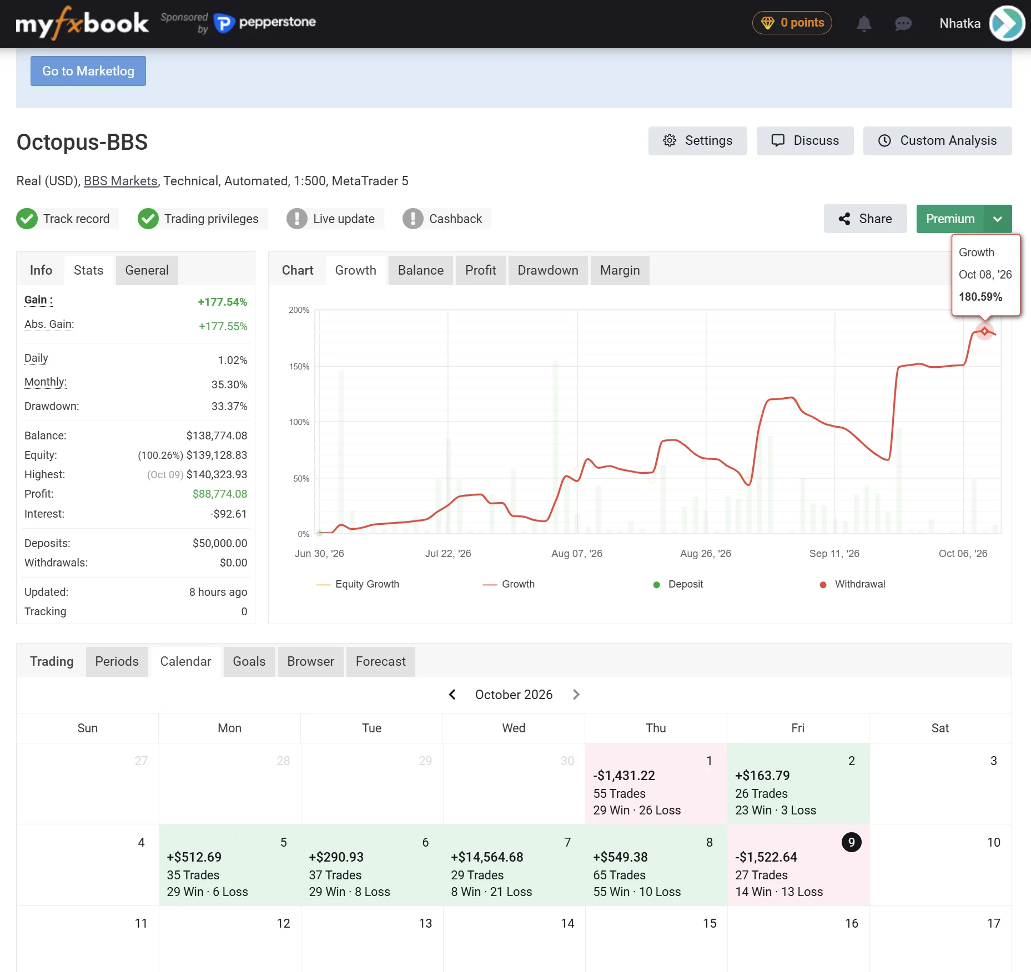This screenshot has height=972, width=1031.
Task: Click the Discuss speech bubble icon
Action: coord(778,140)
